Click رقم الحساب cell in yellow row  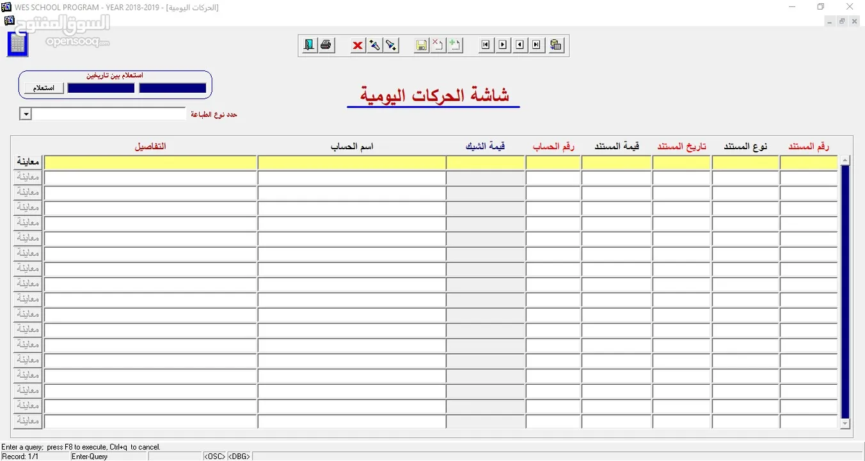coord(553,163)
